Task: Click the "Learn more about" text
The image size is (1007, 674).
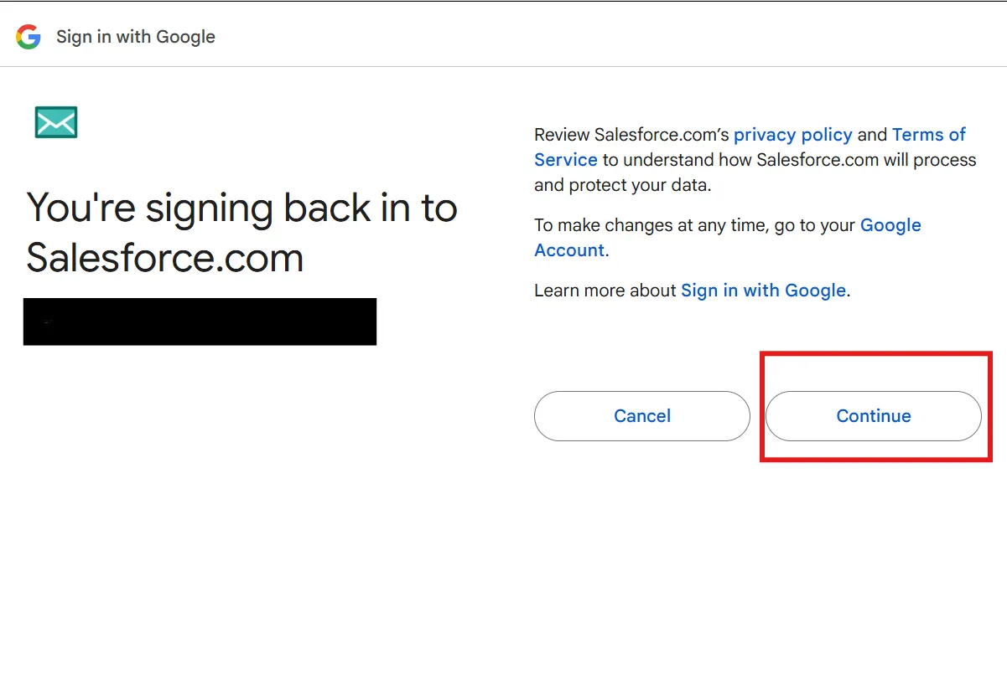Action: (x=605, y=291)
